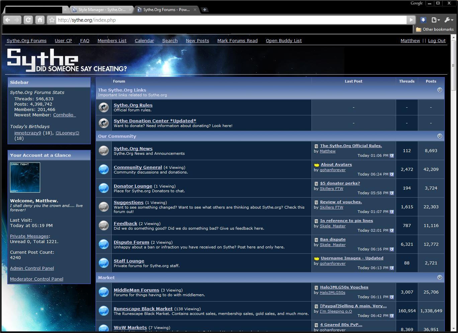Open Moderator Control Panel link

(36, 279)
